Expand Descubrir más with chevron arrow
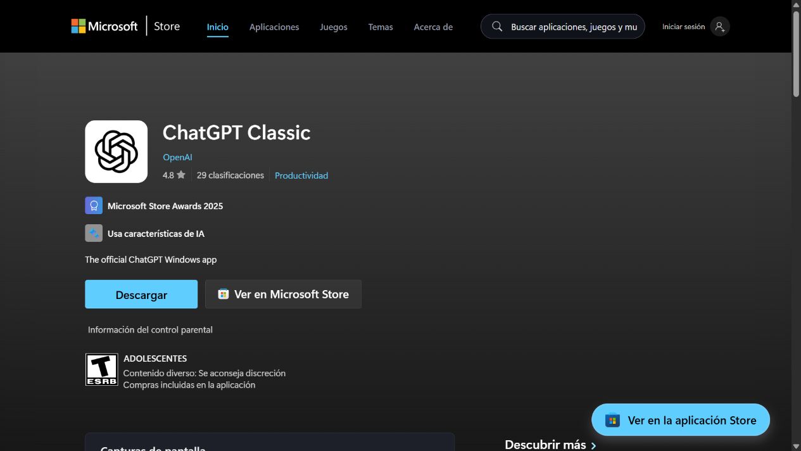The image size is (801, 451). 593,445
